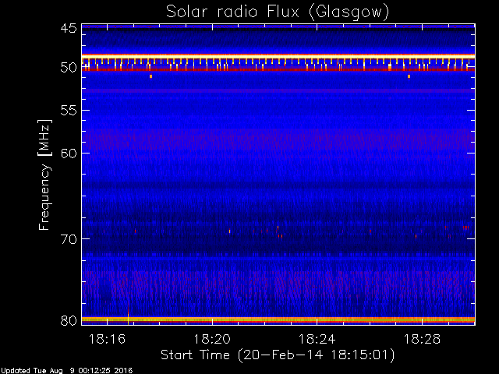Screen dimensions: 499x374
Task: Select the 45 frequency tick label
Action: (69, 28)
